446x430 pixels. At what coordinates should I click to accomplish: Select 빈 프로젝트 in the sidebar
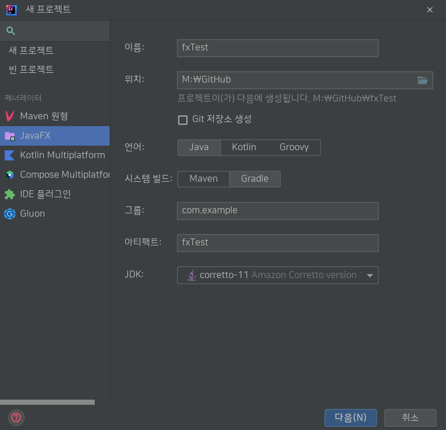pyautogui.click(x=55, y=69)
